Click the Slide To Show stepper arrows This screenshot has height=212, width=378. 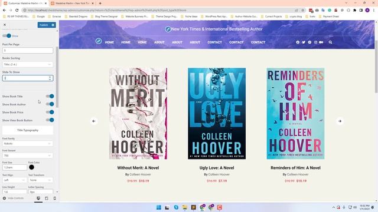[x=50, y=78]
